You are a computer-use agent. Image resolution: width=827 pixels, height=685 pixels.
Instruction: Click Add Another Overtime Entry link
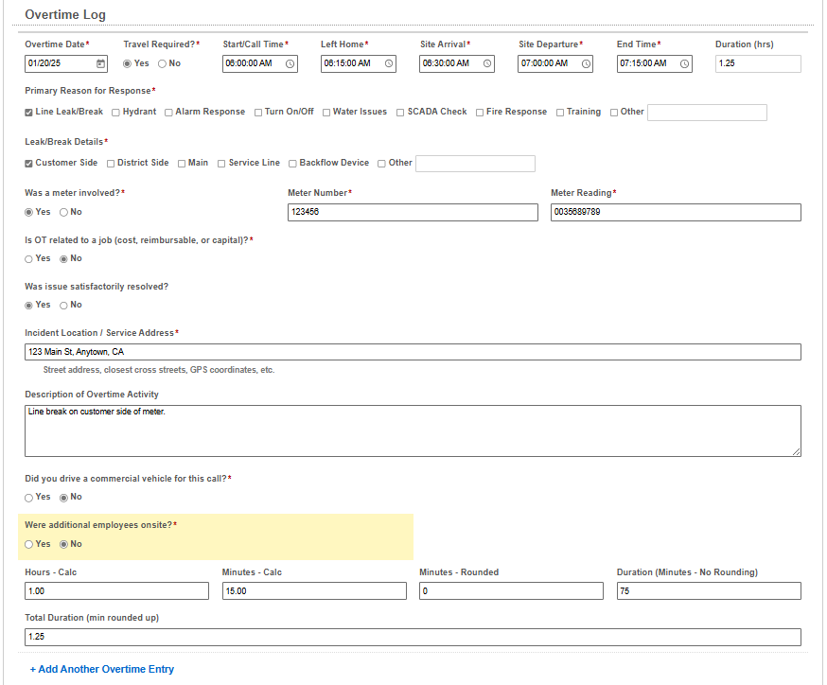[x=102, y=669]
